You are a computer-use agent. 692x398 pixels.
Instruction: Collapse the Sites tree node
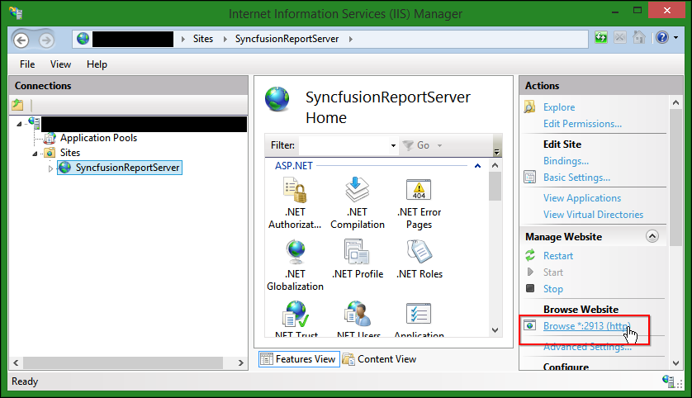click(35, 154)
